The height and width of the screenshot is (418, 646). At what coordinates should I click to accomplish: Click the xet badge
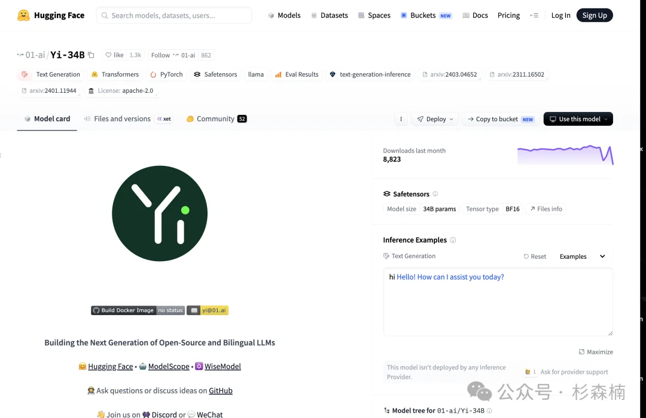click(x=164, y=119)
